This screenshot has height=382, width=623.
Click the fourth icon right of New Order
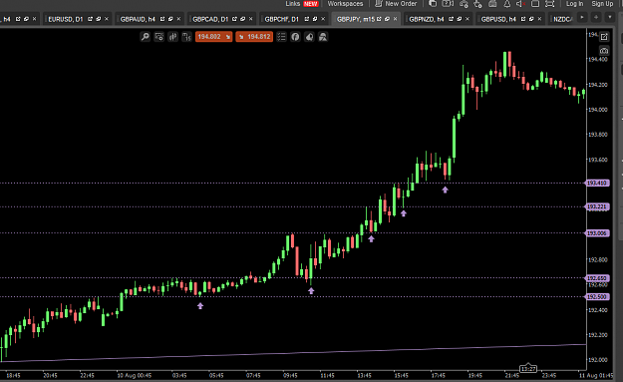(x=478, y=4)
